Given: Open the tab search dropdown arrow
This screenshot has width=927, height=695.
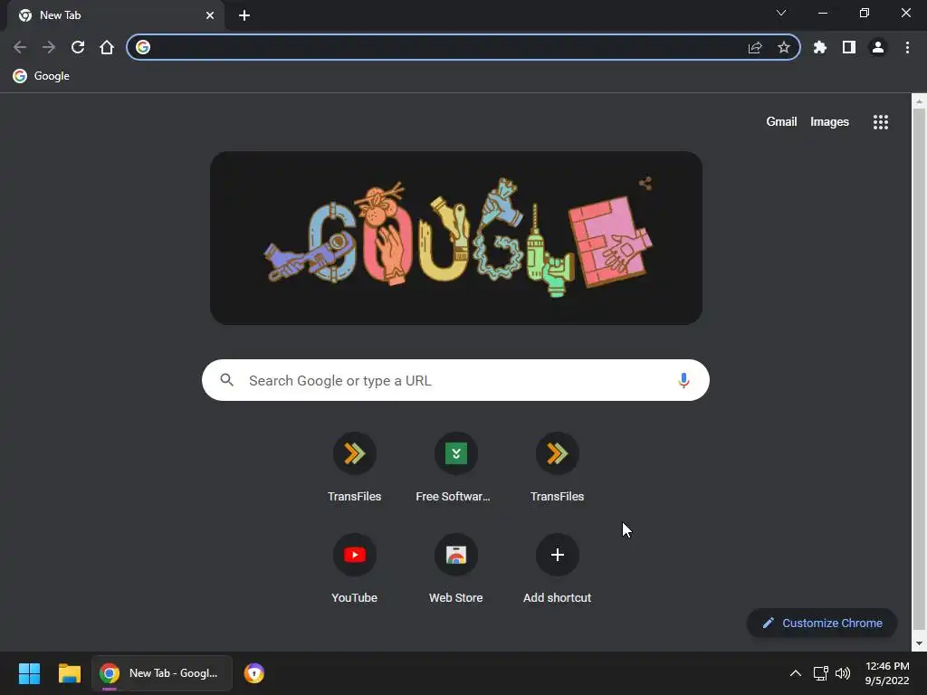Looking at the screenshot, I should (781, 13).
